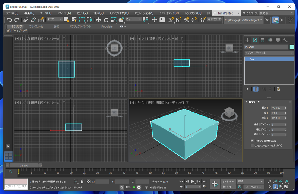Open the Tori iPentec user account dropdown
The height and width of the screenshot is (194, 298).
226,13
